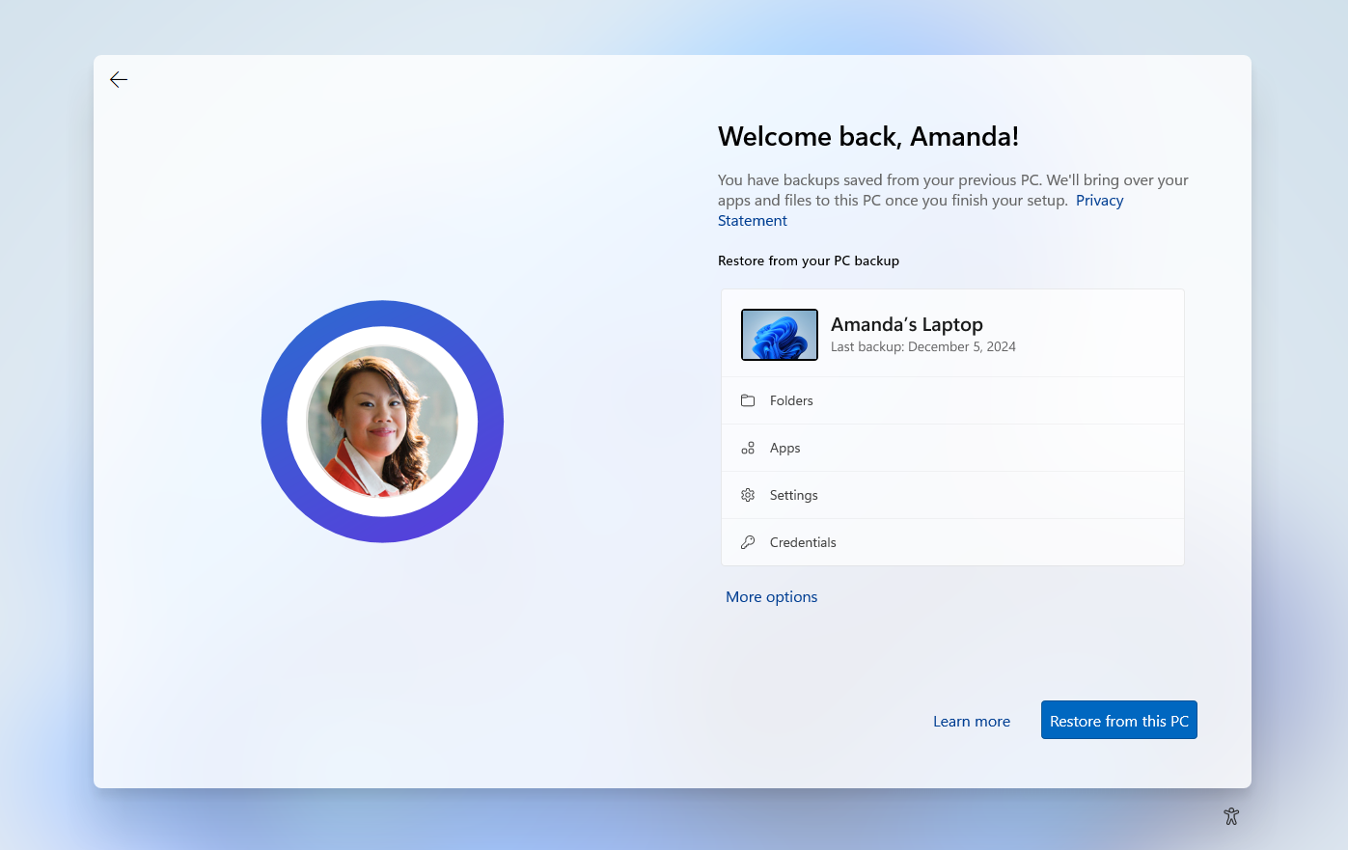The width and height of the screenshot is (1348, 850).
Task: Click the Settings gear icon
Action: (748, 494)
